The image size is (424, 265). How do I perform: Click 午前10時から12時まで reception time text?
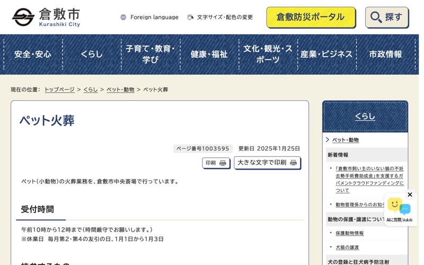87,229
